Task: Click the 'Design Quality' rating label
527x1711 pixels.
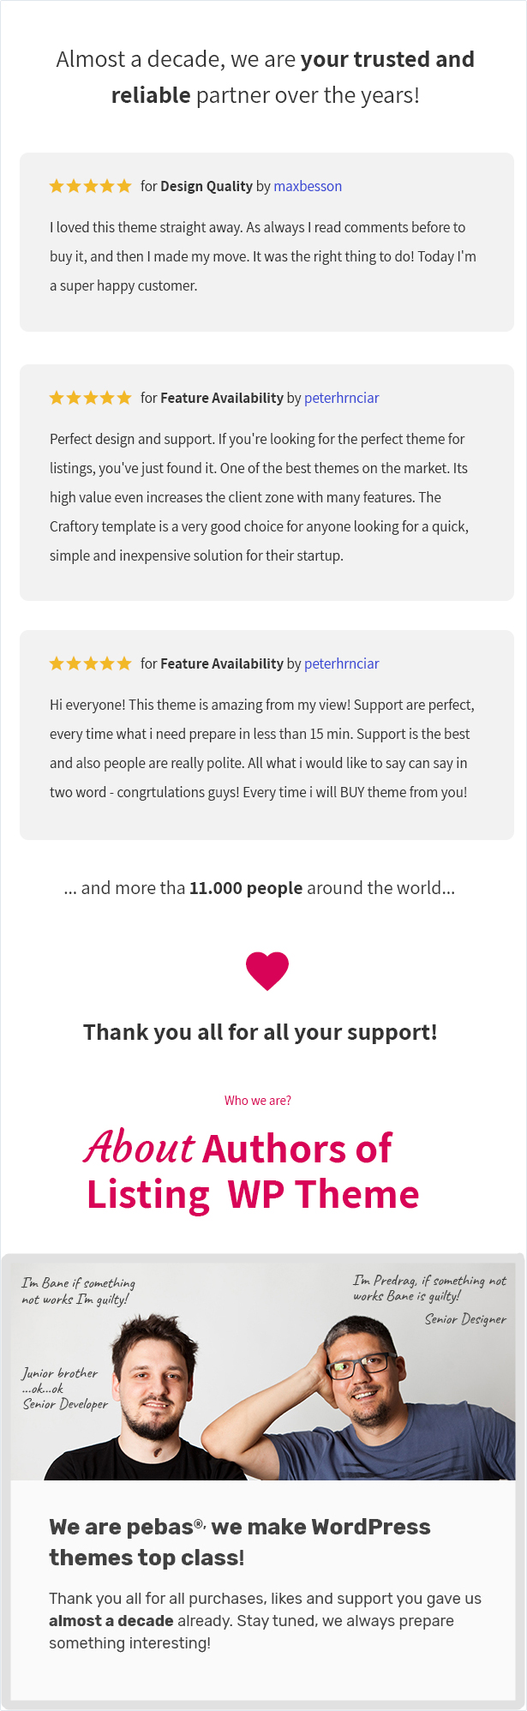Action: coord(207,186)
